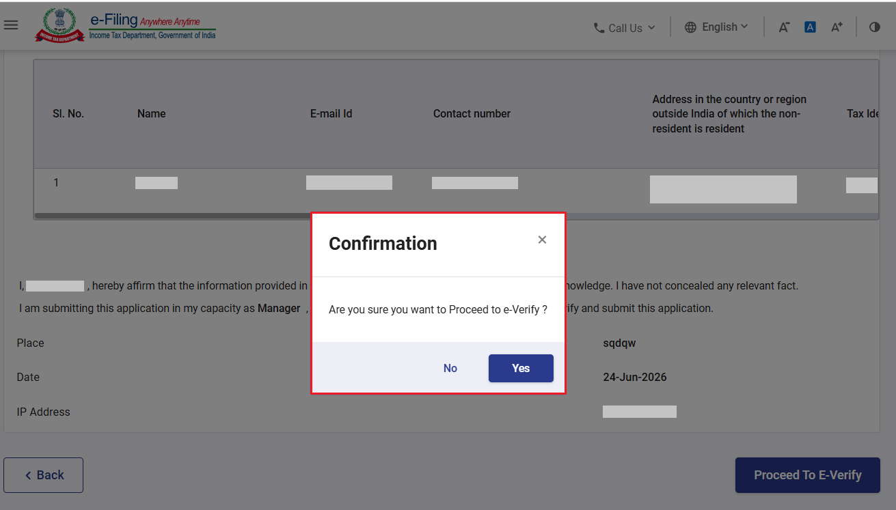Select the Contact number column header
This screenshot has height=510, width=896.
(x=472, y=114)
